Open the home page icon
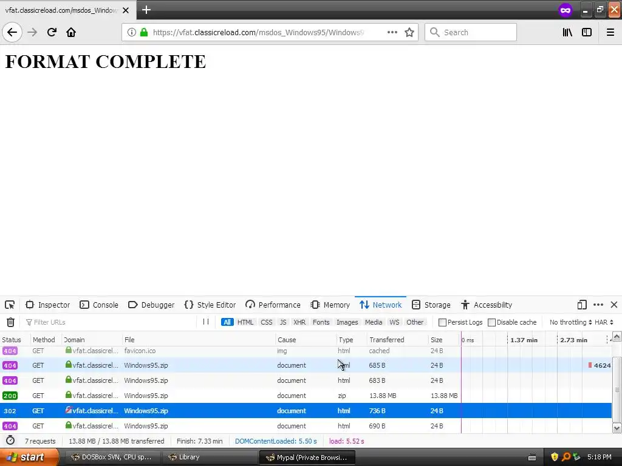 click(x=71, y=32)
